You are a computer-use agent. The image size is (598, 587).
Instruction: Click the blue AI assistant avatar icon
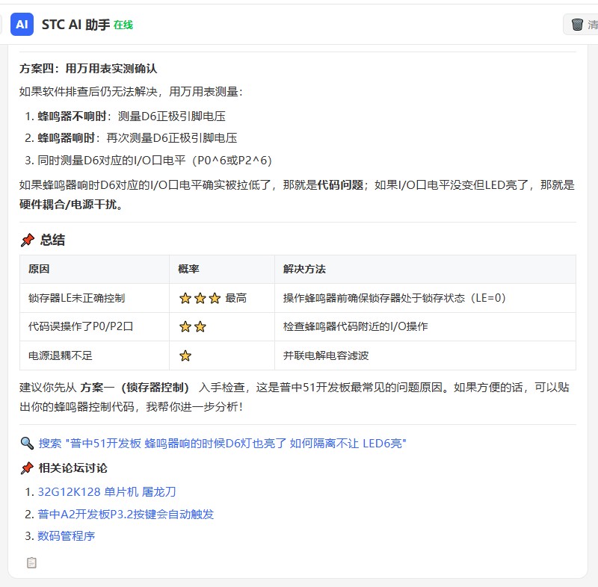coord(22,25)
